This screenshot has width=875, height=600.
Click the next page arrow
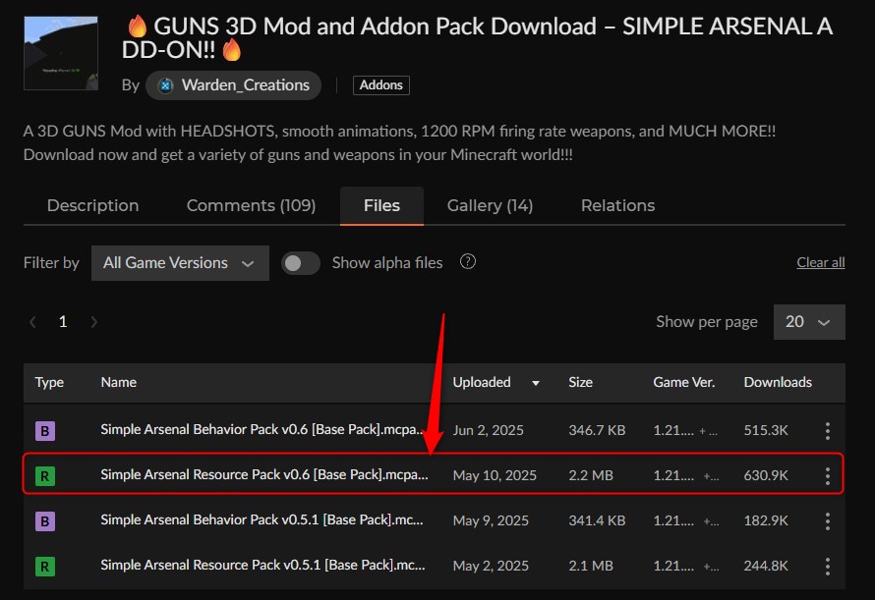point(93,321)
